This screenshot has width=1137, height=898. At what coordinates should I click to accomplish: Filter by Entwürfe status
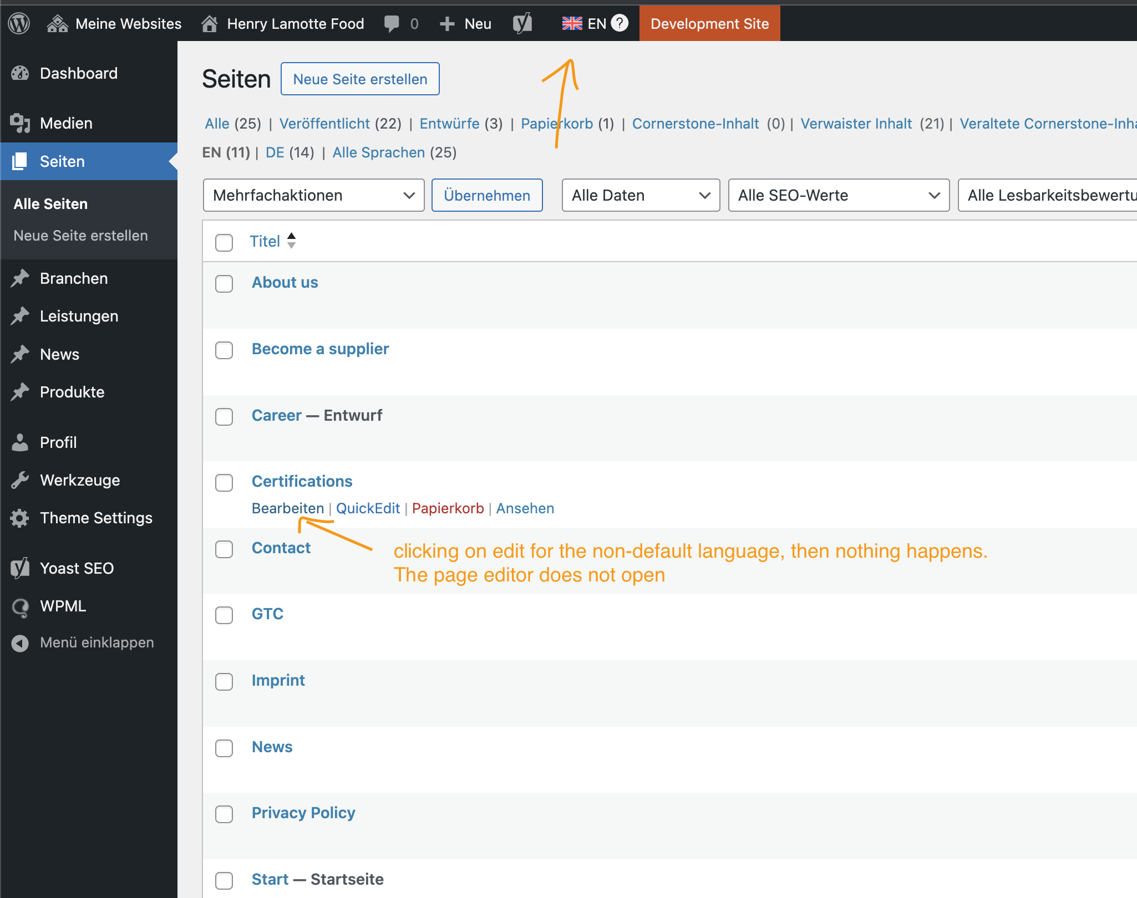(x=449, y=124)
